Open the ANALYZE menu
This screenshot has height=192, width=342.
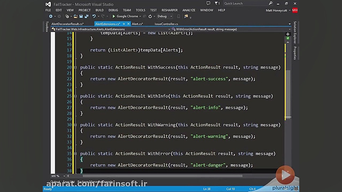point(189,10)
